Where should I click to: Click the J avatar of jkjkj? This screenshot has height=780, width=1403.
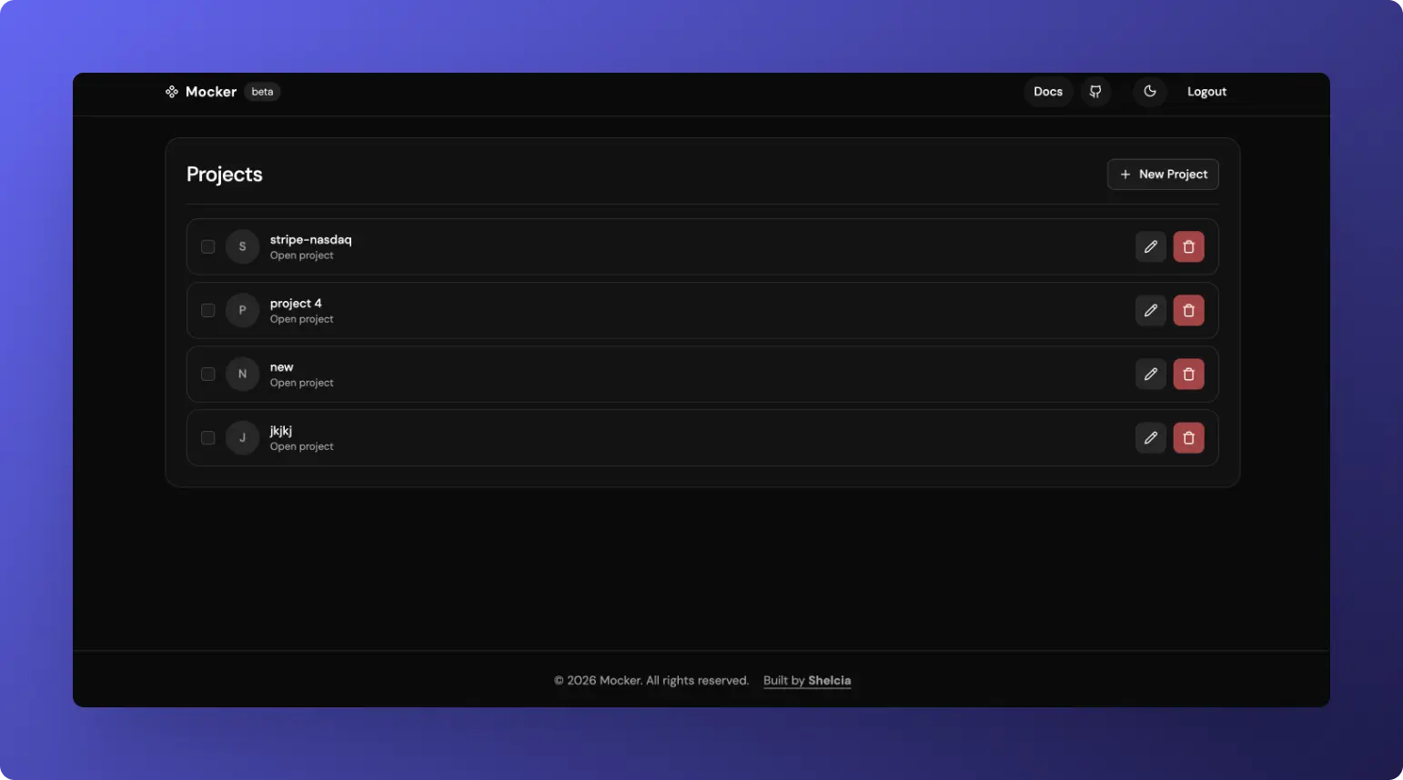pyautogui.click(x=242, y=438)
